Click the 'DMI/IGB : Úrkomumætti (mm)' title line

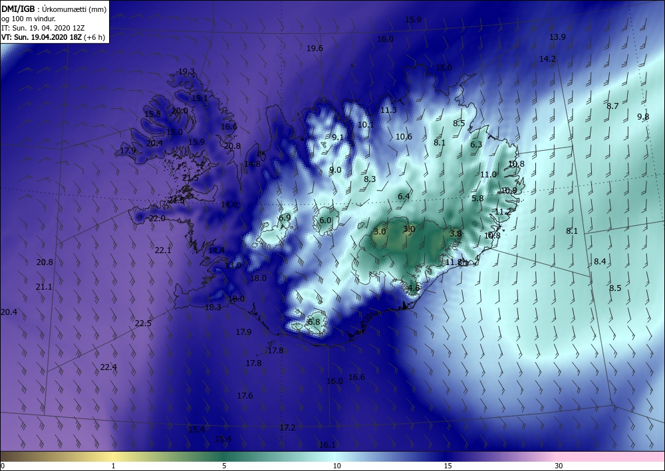click(x=54, y=9)
